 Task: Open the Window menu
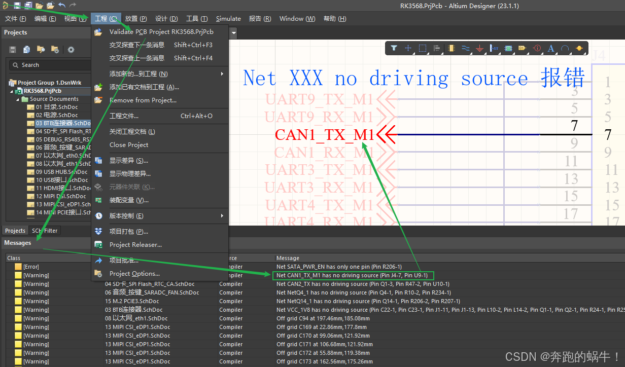297,19
